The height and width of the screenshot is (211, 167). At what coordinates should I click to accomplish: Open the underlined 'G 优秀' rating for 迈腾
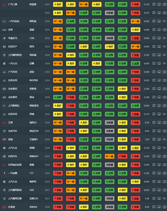[x=136, y=63]
